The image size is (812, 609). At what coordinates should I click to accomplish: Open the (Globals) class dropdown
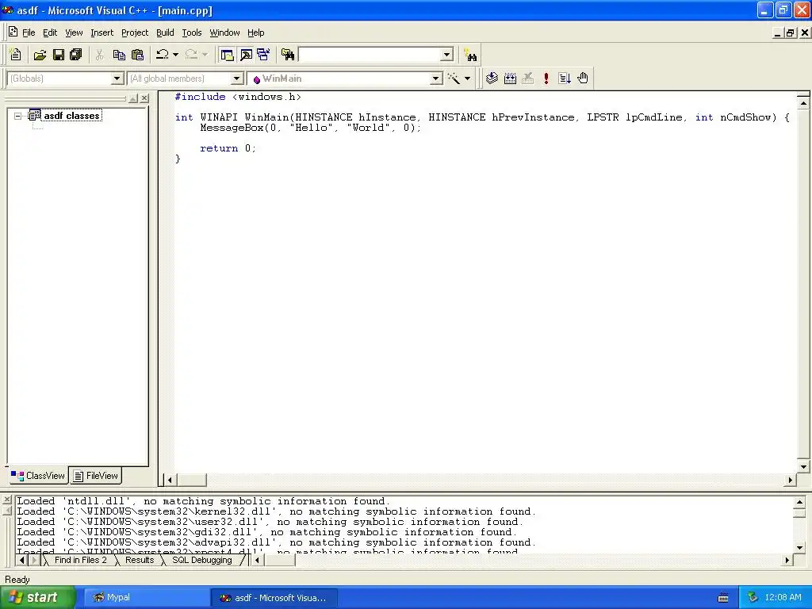click(x=117, y=79)
